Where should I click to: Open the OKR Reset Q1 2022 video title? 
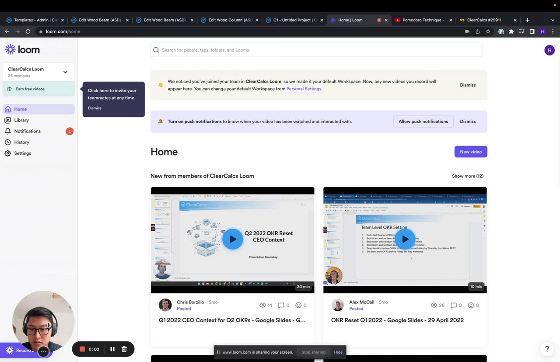pyautogui.click(x=397, y=320)
